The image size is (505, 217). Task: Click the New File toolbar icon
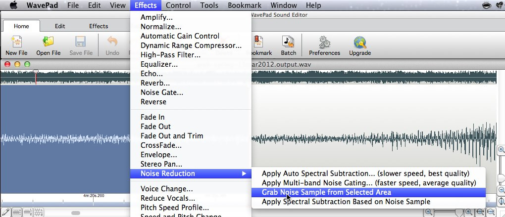16,42
